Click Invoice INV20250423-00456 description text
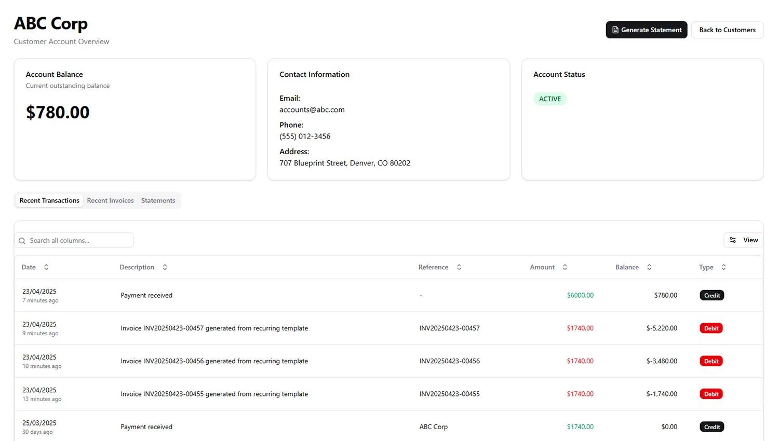Image resolution: width=779 pixels, height=441 pixels. [214, 361]
